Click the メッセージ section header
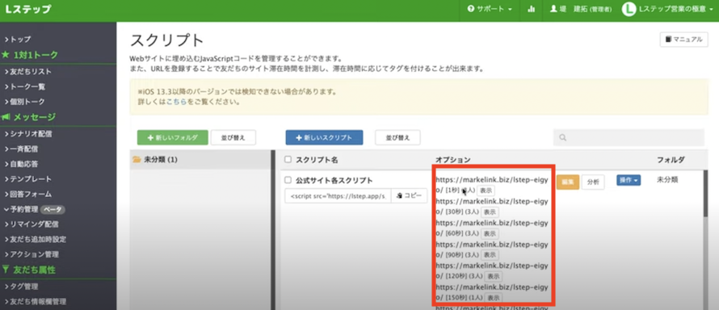Image resolution: width=719 pixels, height=310 pixels. click(29, 117)
